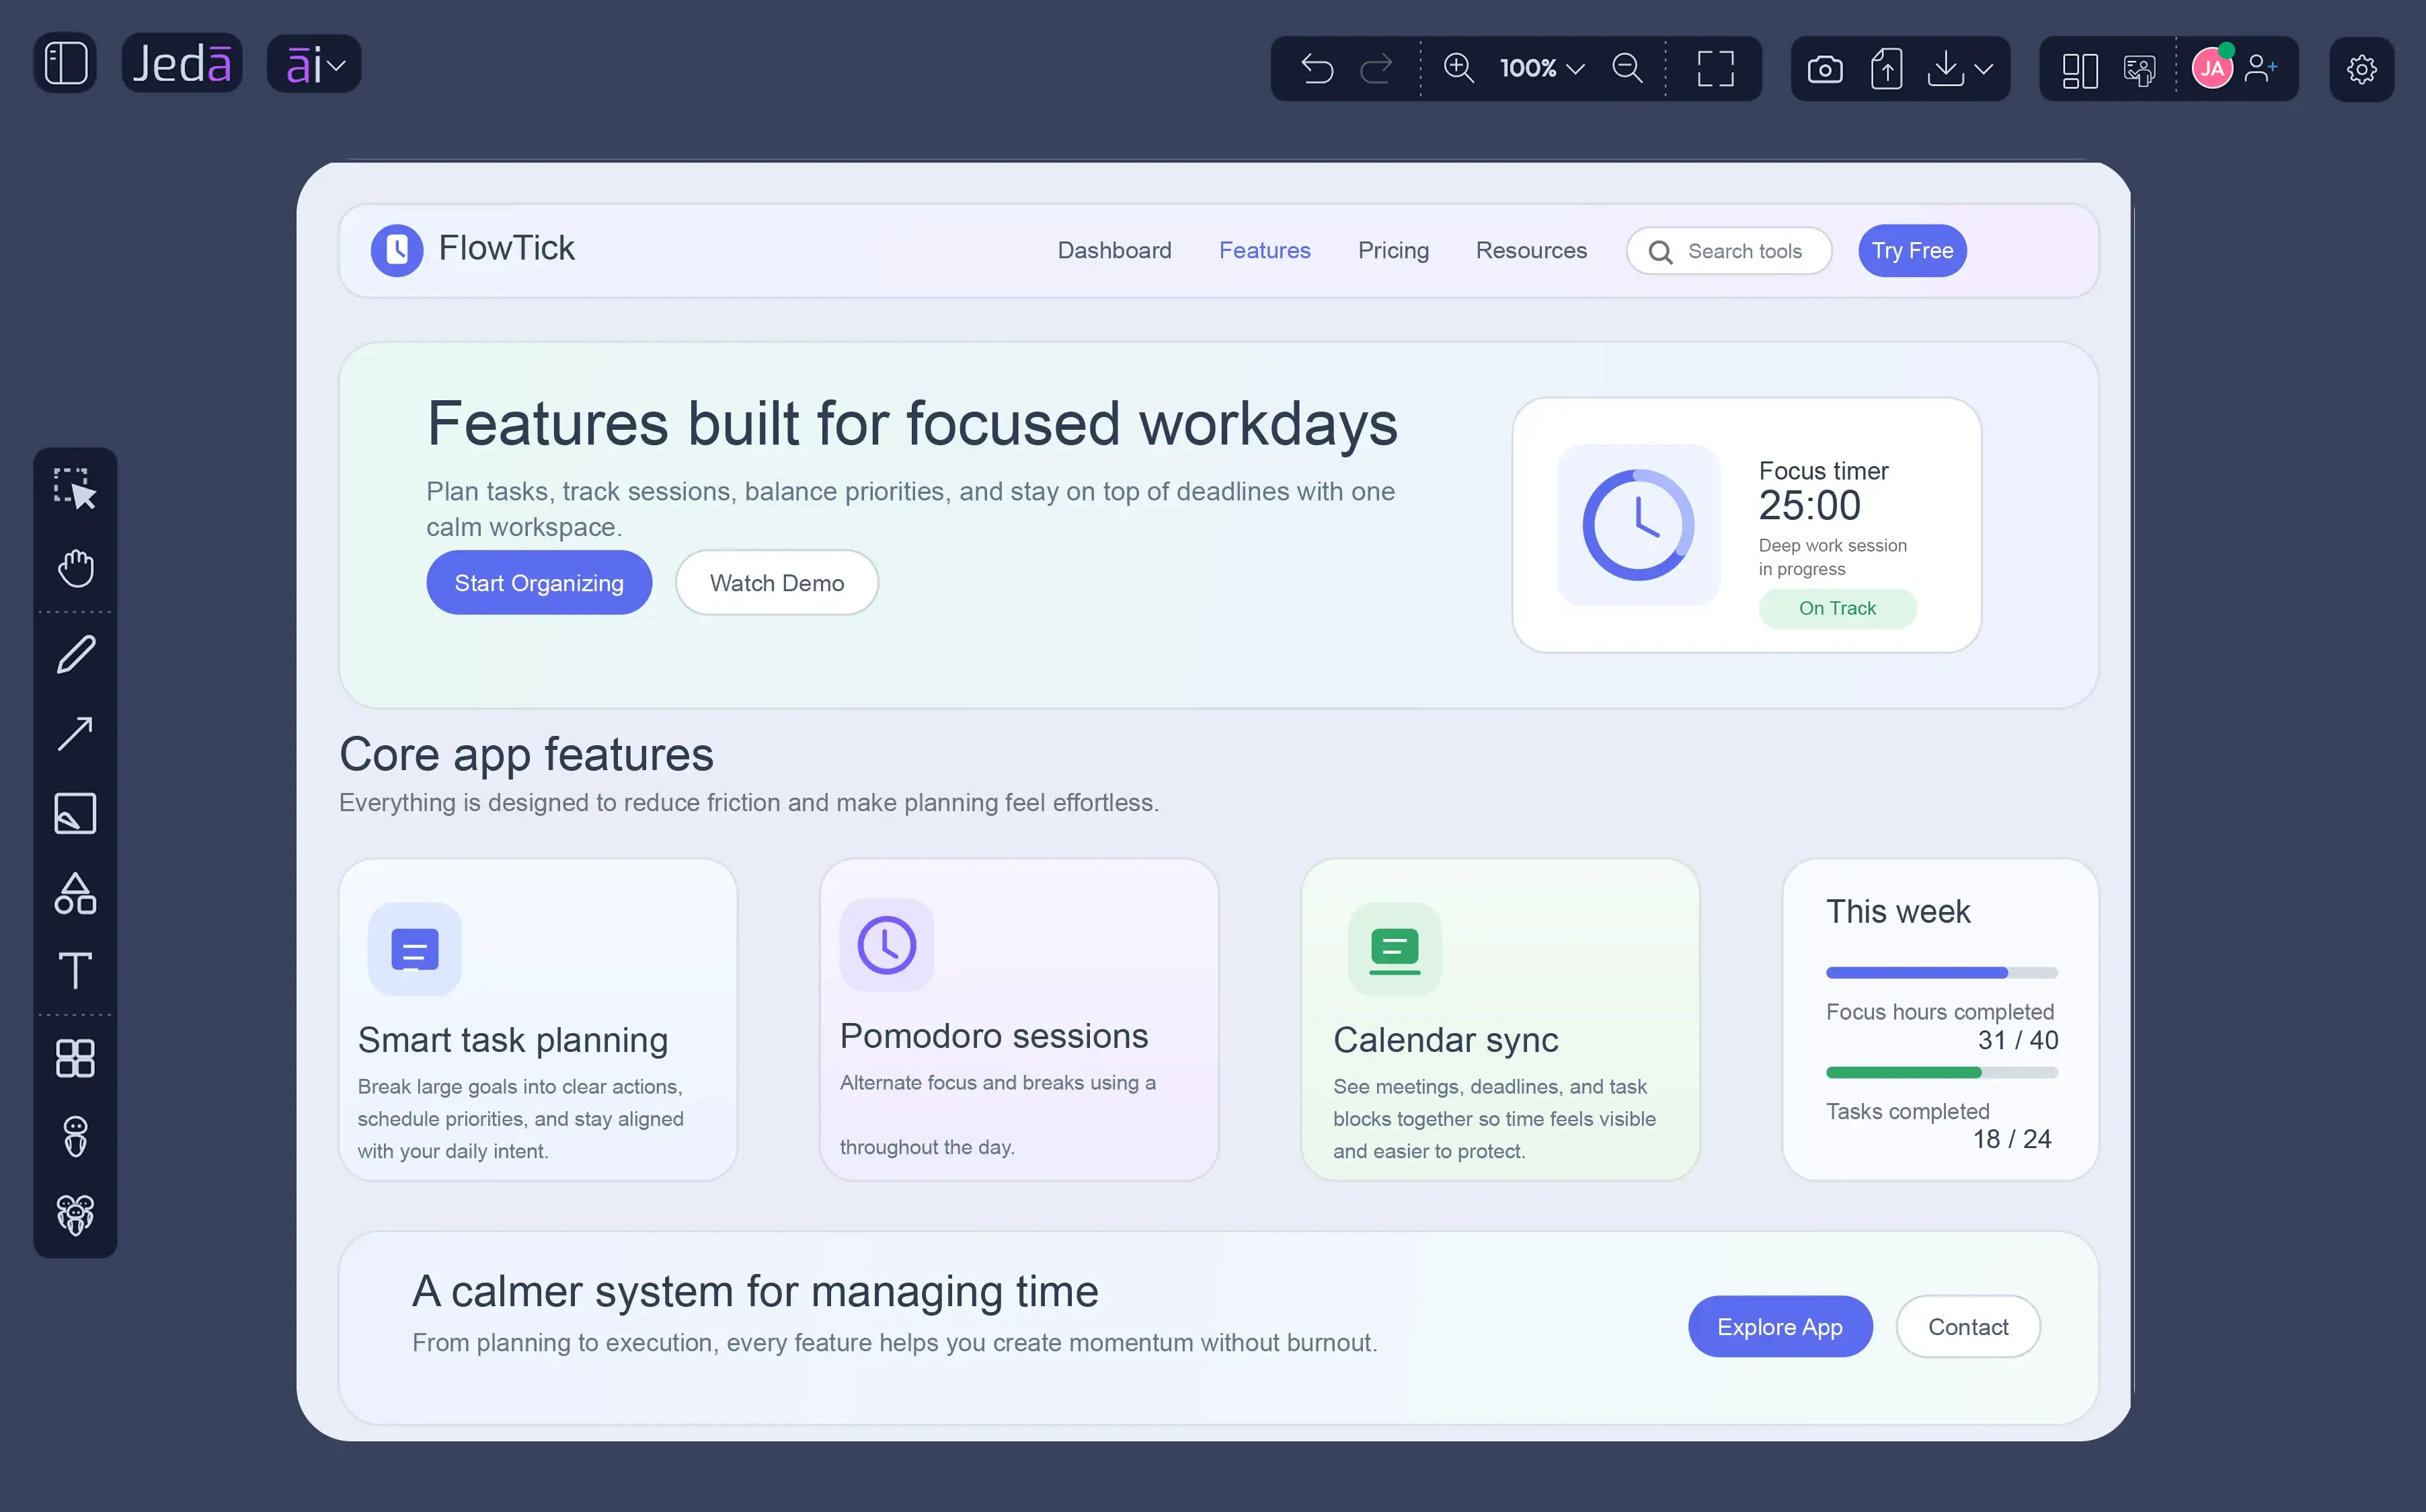Choose the hand pan tool
Screen dimensions: 2426x1512
tap(75, 568)
